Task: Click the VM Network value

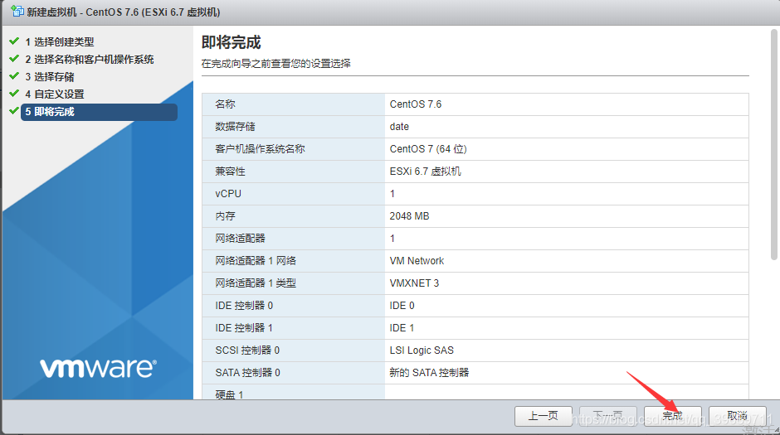Action: 417,261
